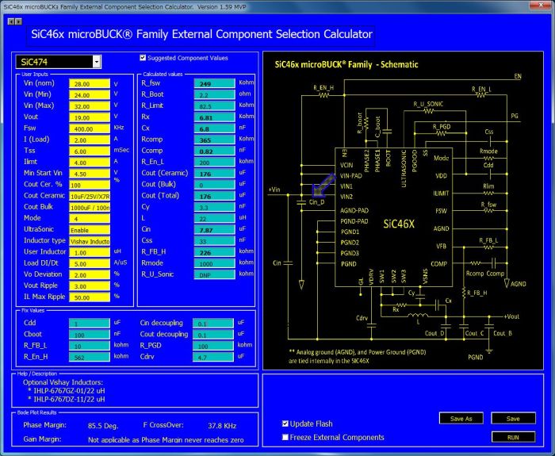This screenshot has width=555, height=456.
Task: Select the Fsw input field
Action: click(90, 128)
